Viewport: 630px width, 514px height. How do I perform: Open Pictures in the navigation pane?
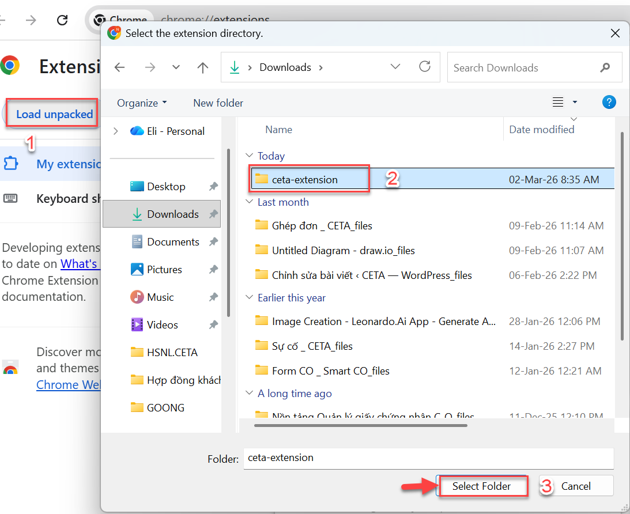[x=164, y=270]
